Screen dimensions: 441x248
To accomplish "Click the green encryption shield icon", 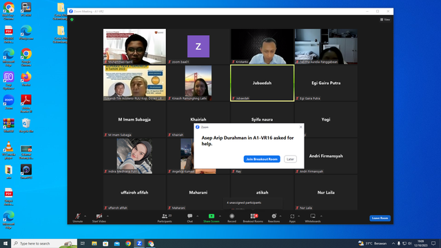I will point(72,20).
